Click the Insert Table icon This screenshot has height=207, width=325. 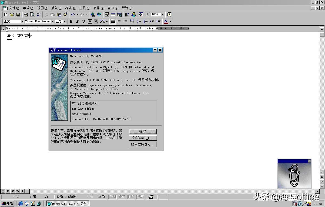[x=113, y=15]
